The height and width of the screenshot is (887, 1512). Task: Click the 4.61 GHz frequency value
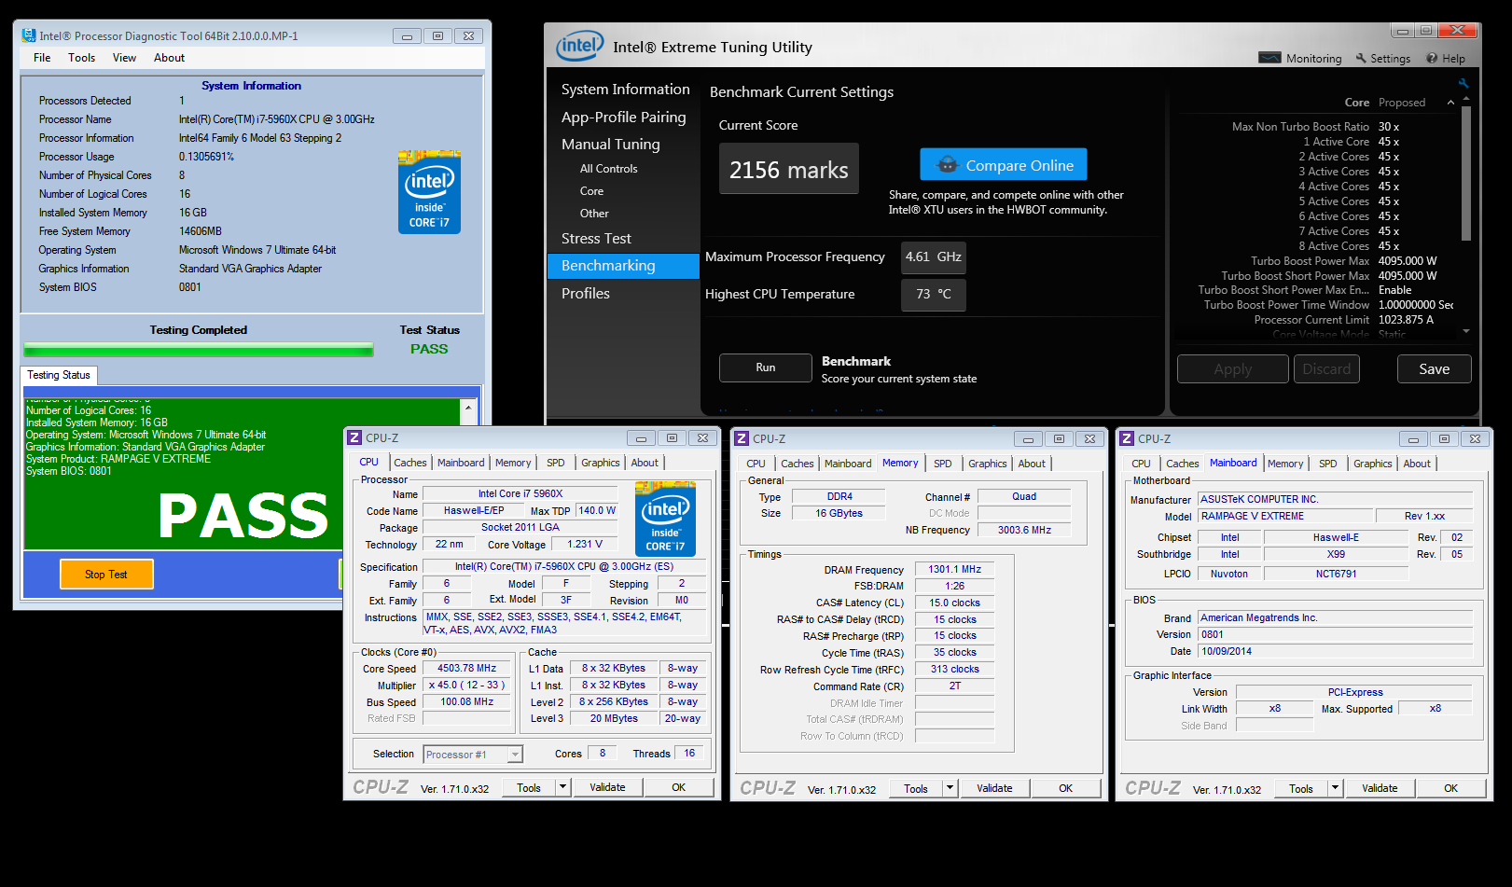(933, 256)
